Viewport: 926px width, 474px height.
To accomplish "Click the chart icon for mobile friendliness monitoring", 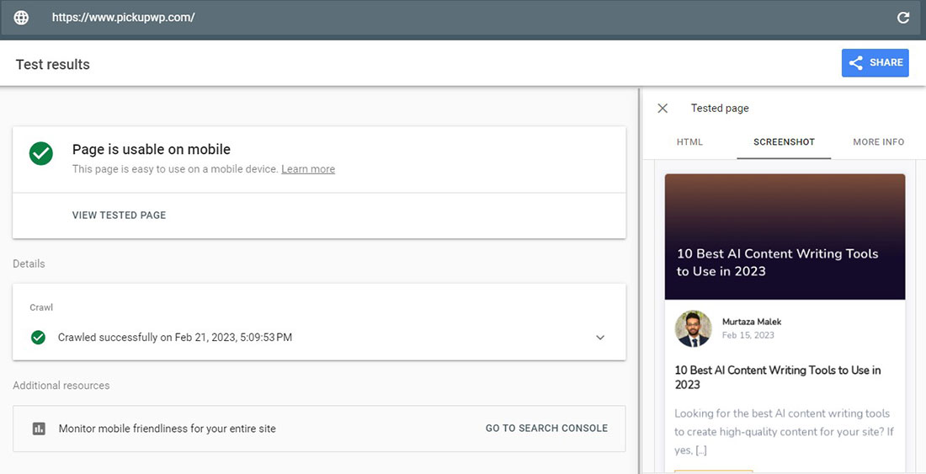I will [39, 429].
